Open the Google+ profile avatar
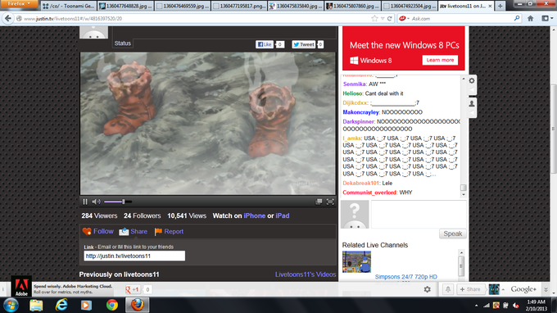Viewport: 557px width, 313px height. (x=494, y=289)
